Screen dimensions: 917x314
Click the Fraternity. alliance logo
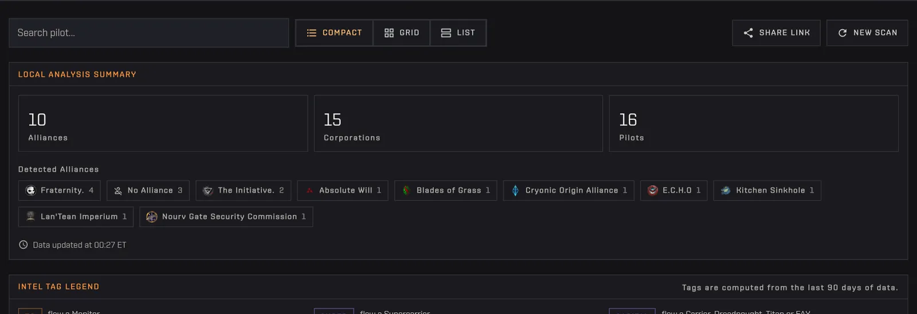(31, 190)
